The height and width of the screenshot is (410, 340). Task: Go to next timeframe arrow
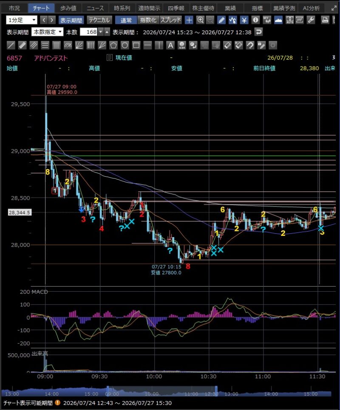tap(52, 20)
